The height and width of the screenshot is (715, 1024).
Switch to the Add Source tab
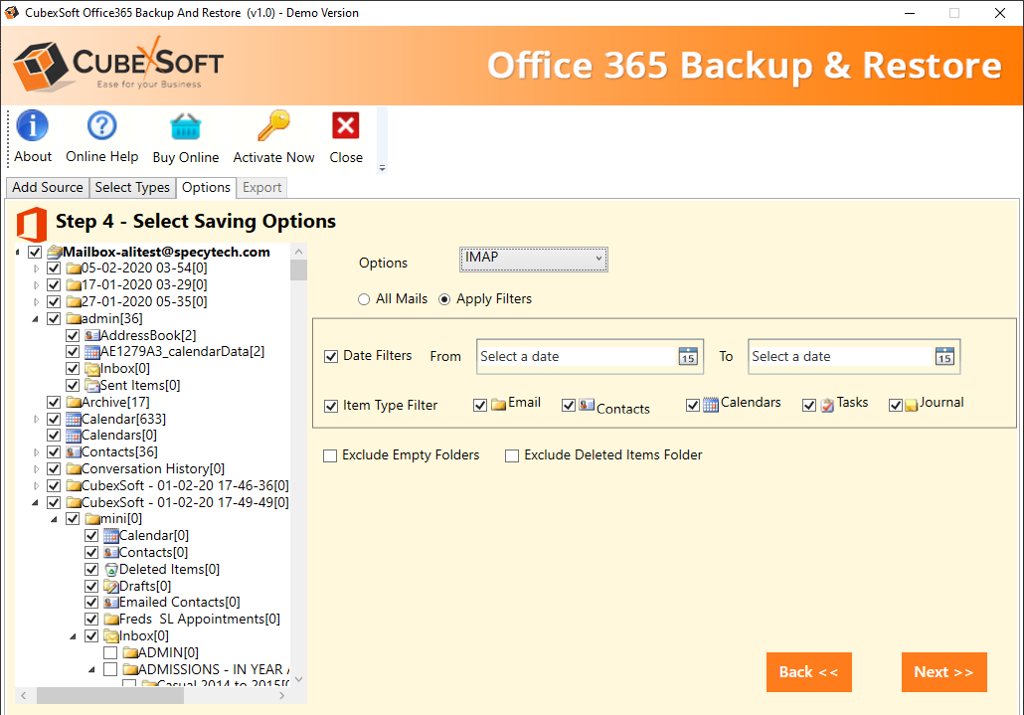point(48,187)
